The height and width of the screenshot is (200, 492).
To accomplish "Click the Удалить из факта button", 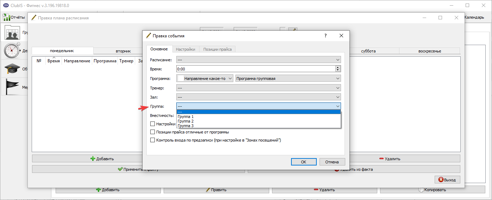I will click(x=354, y=169).
